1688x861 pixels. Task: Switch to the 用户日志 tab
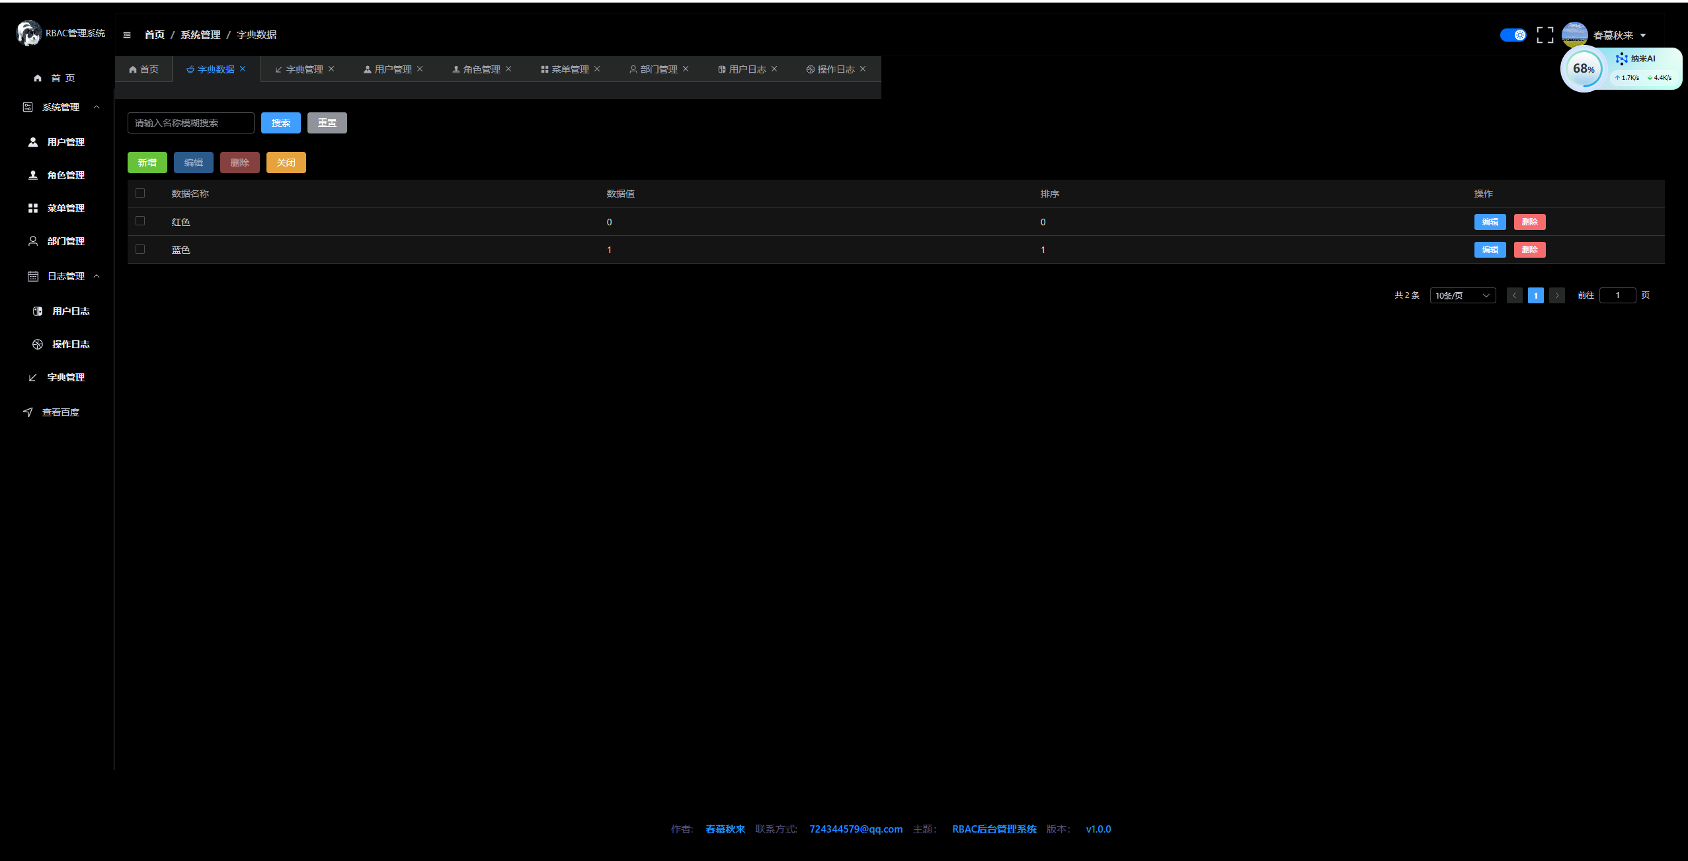coord(746,69)
